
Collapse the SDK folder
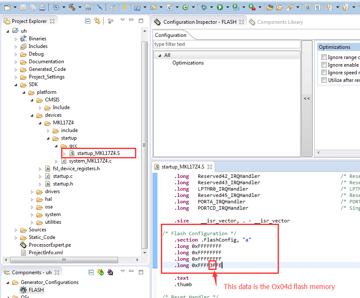pos(16,85)
